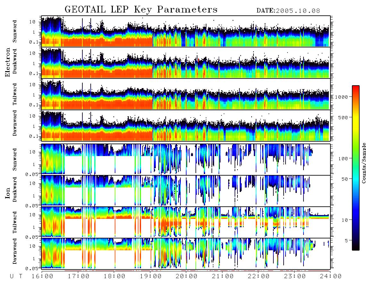This screenshot has width=366, height=282.
Task: Click the 22:00 time tick label
Action: coord(259,276)
